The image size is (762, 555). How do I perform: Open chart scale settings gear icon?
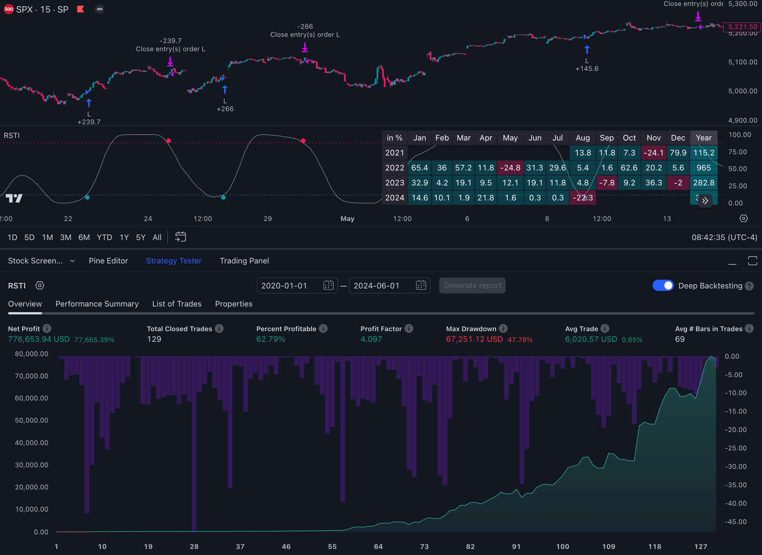[x=743, y=218]
